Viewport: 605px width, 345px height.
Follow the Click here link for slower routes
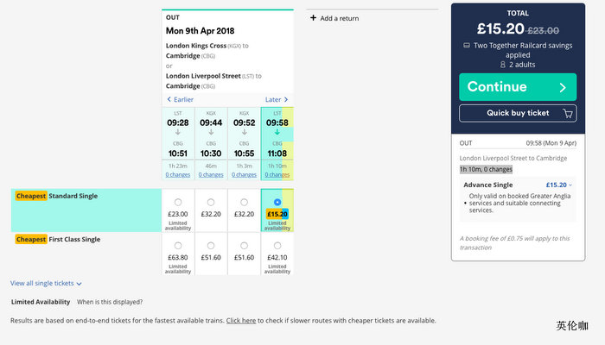click(240, 321)
